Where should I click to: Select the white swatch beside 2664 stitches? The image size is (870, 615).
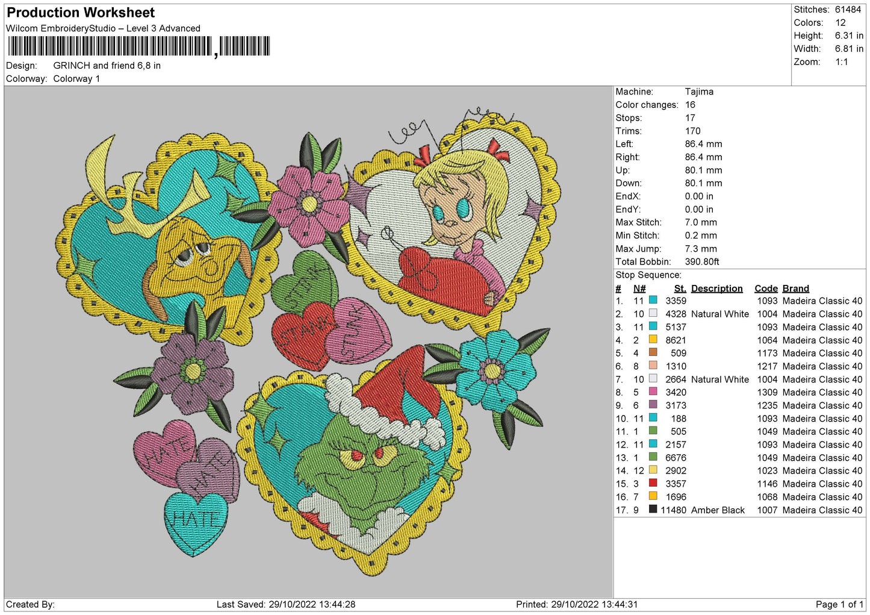(x=653, y=378)
